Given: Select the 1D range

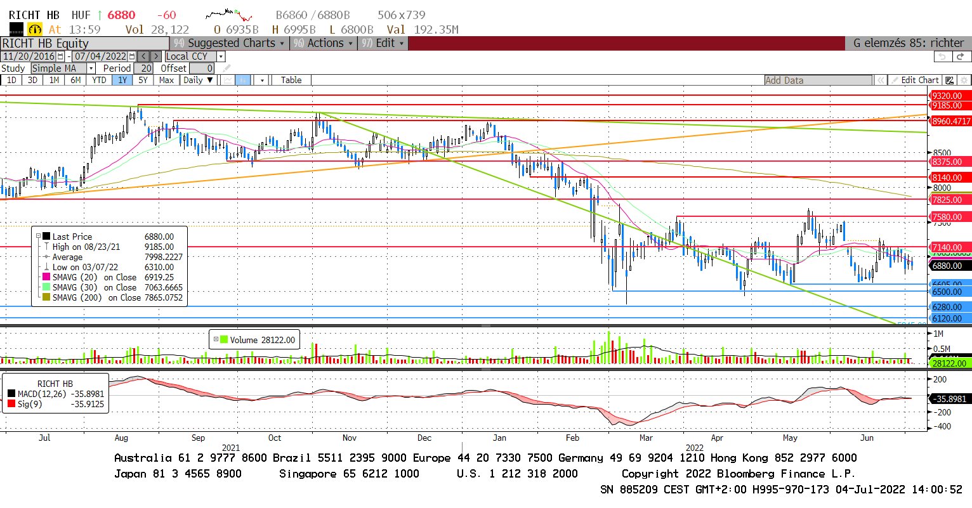Looking at the screenshot, I should [11, 80].
